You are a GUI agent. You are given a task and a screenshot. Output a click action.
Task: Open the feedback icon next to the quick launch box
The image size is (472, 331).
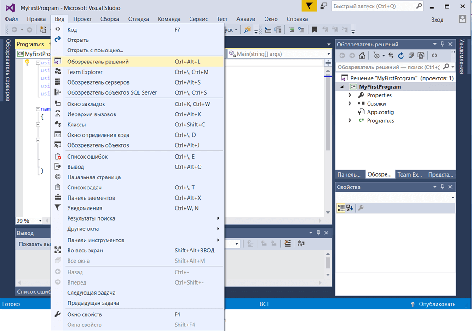[x=324, y=6]
